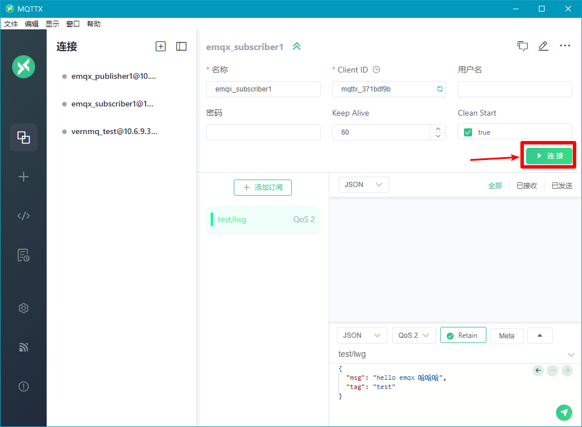
Task: Click the emqx_subscriber1 header title
Action: pos(245,47)
